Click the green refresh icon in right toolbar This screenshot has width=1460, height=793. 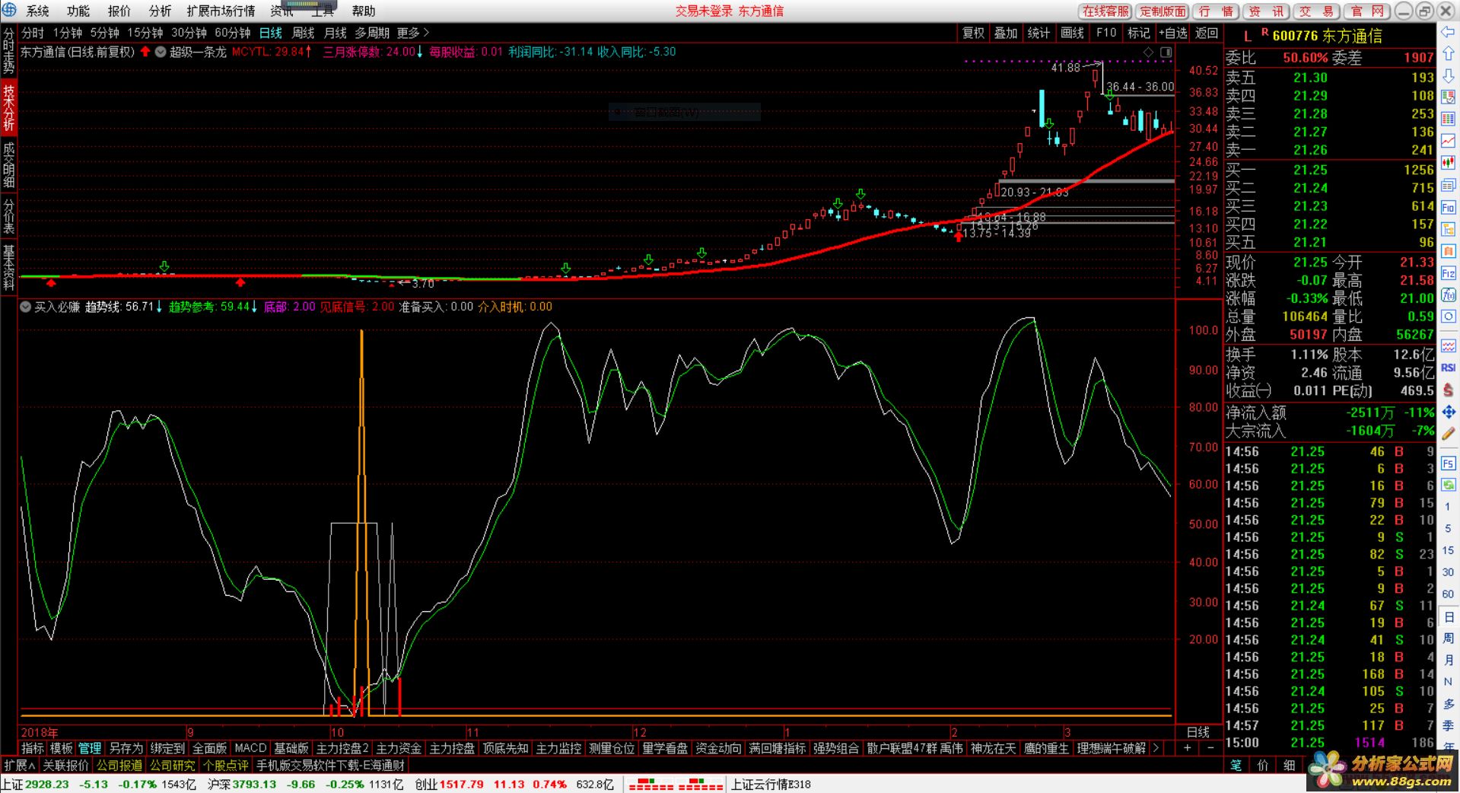(1448, 485)
